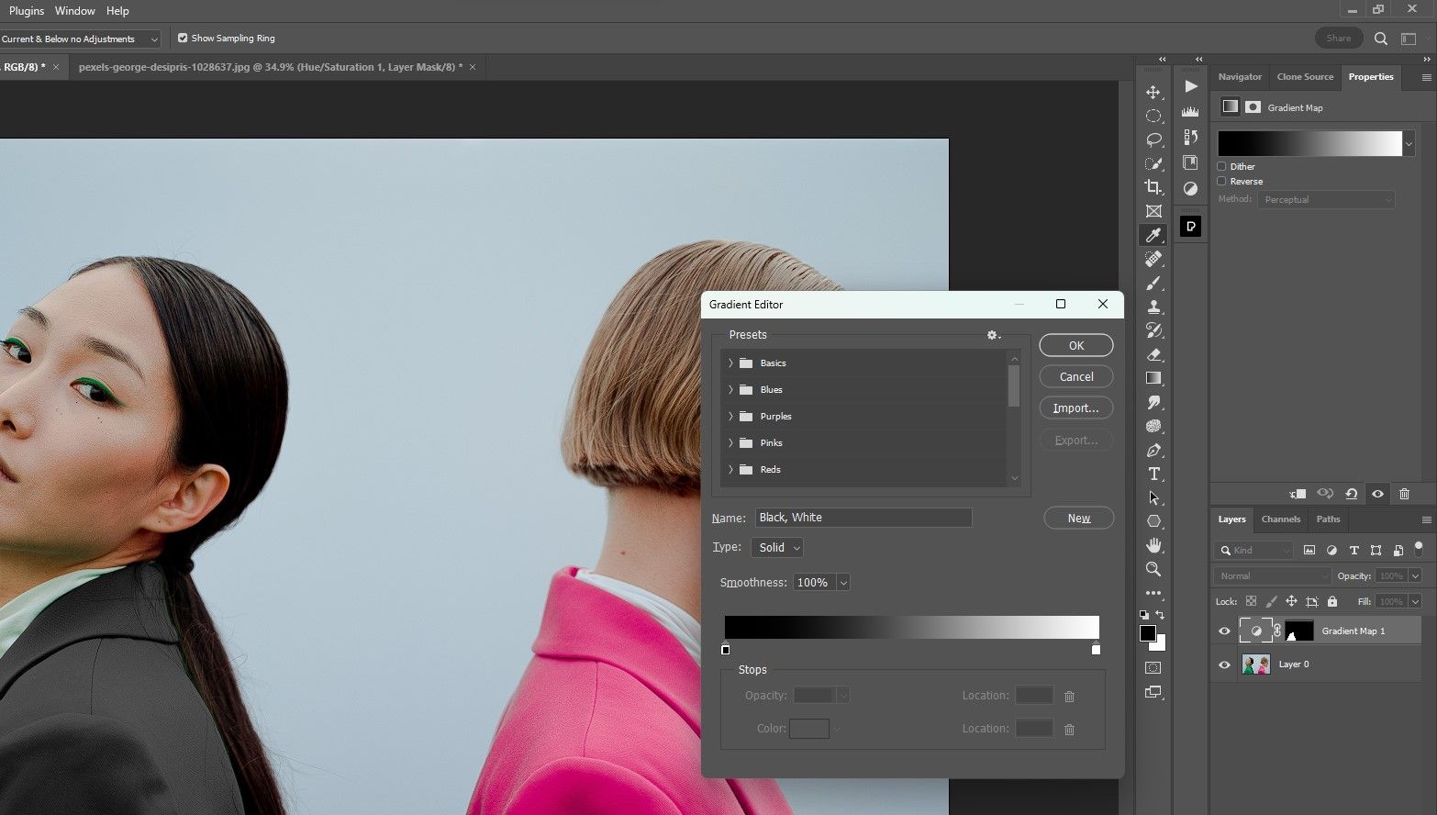Select the Smudge tool
The height and width of the screenshot is (815, 1437).
coord(1153,402)
